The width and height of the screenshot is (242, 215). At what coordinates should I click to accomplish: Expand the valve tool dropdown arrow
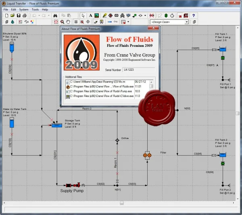(145, 15)
